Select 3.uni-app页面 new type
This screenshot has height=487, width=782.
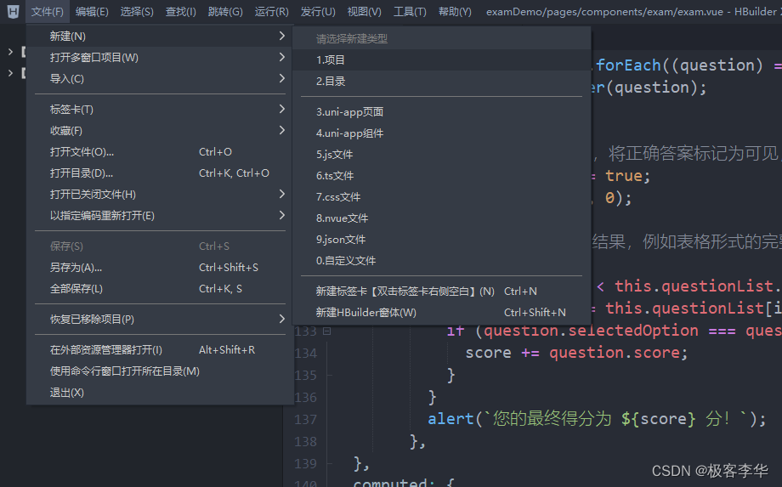coord(441,112)
